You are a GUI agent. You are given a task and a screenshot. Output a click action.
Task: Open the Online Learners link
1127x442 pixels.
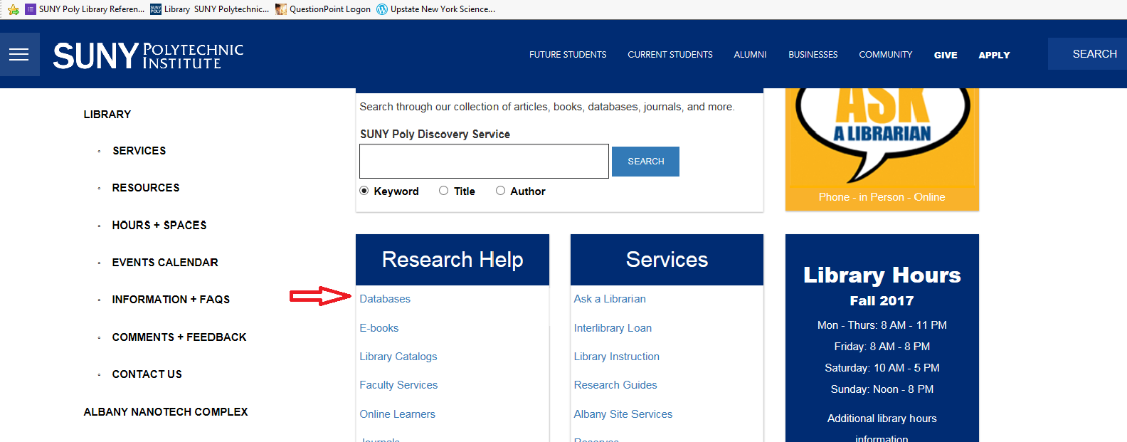tap(397, 414)
